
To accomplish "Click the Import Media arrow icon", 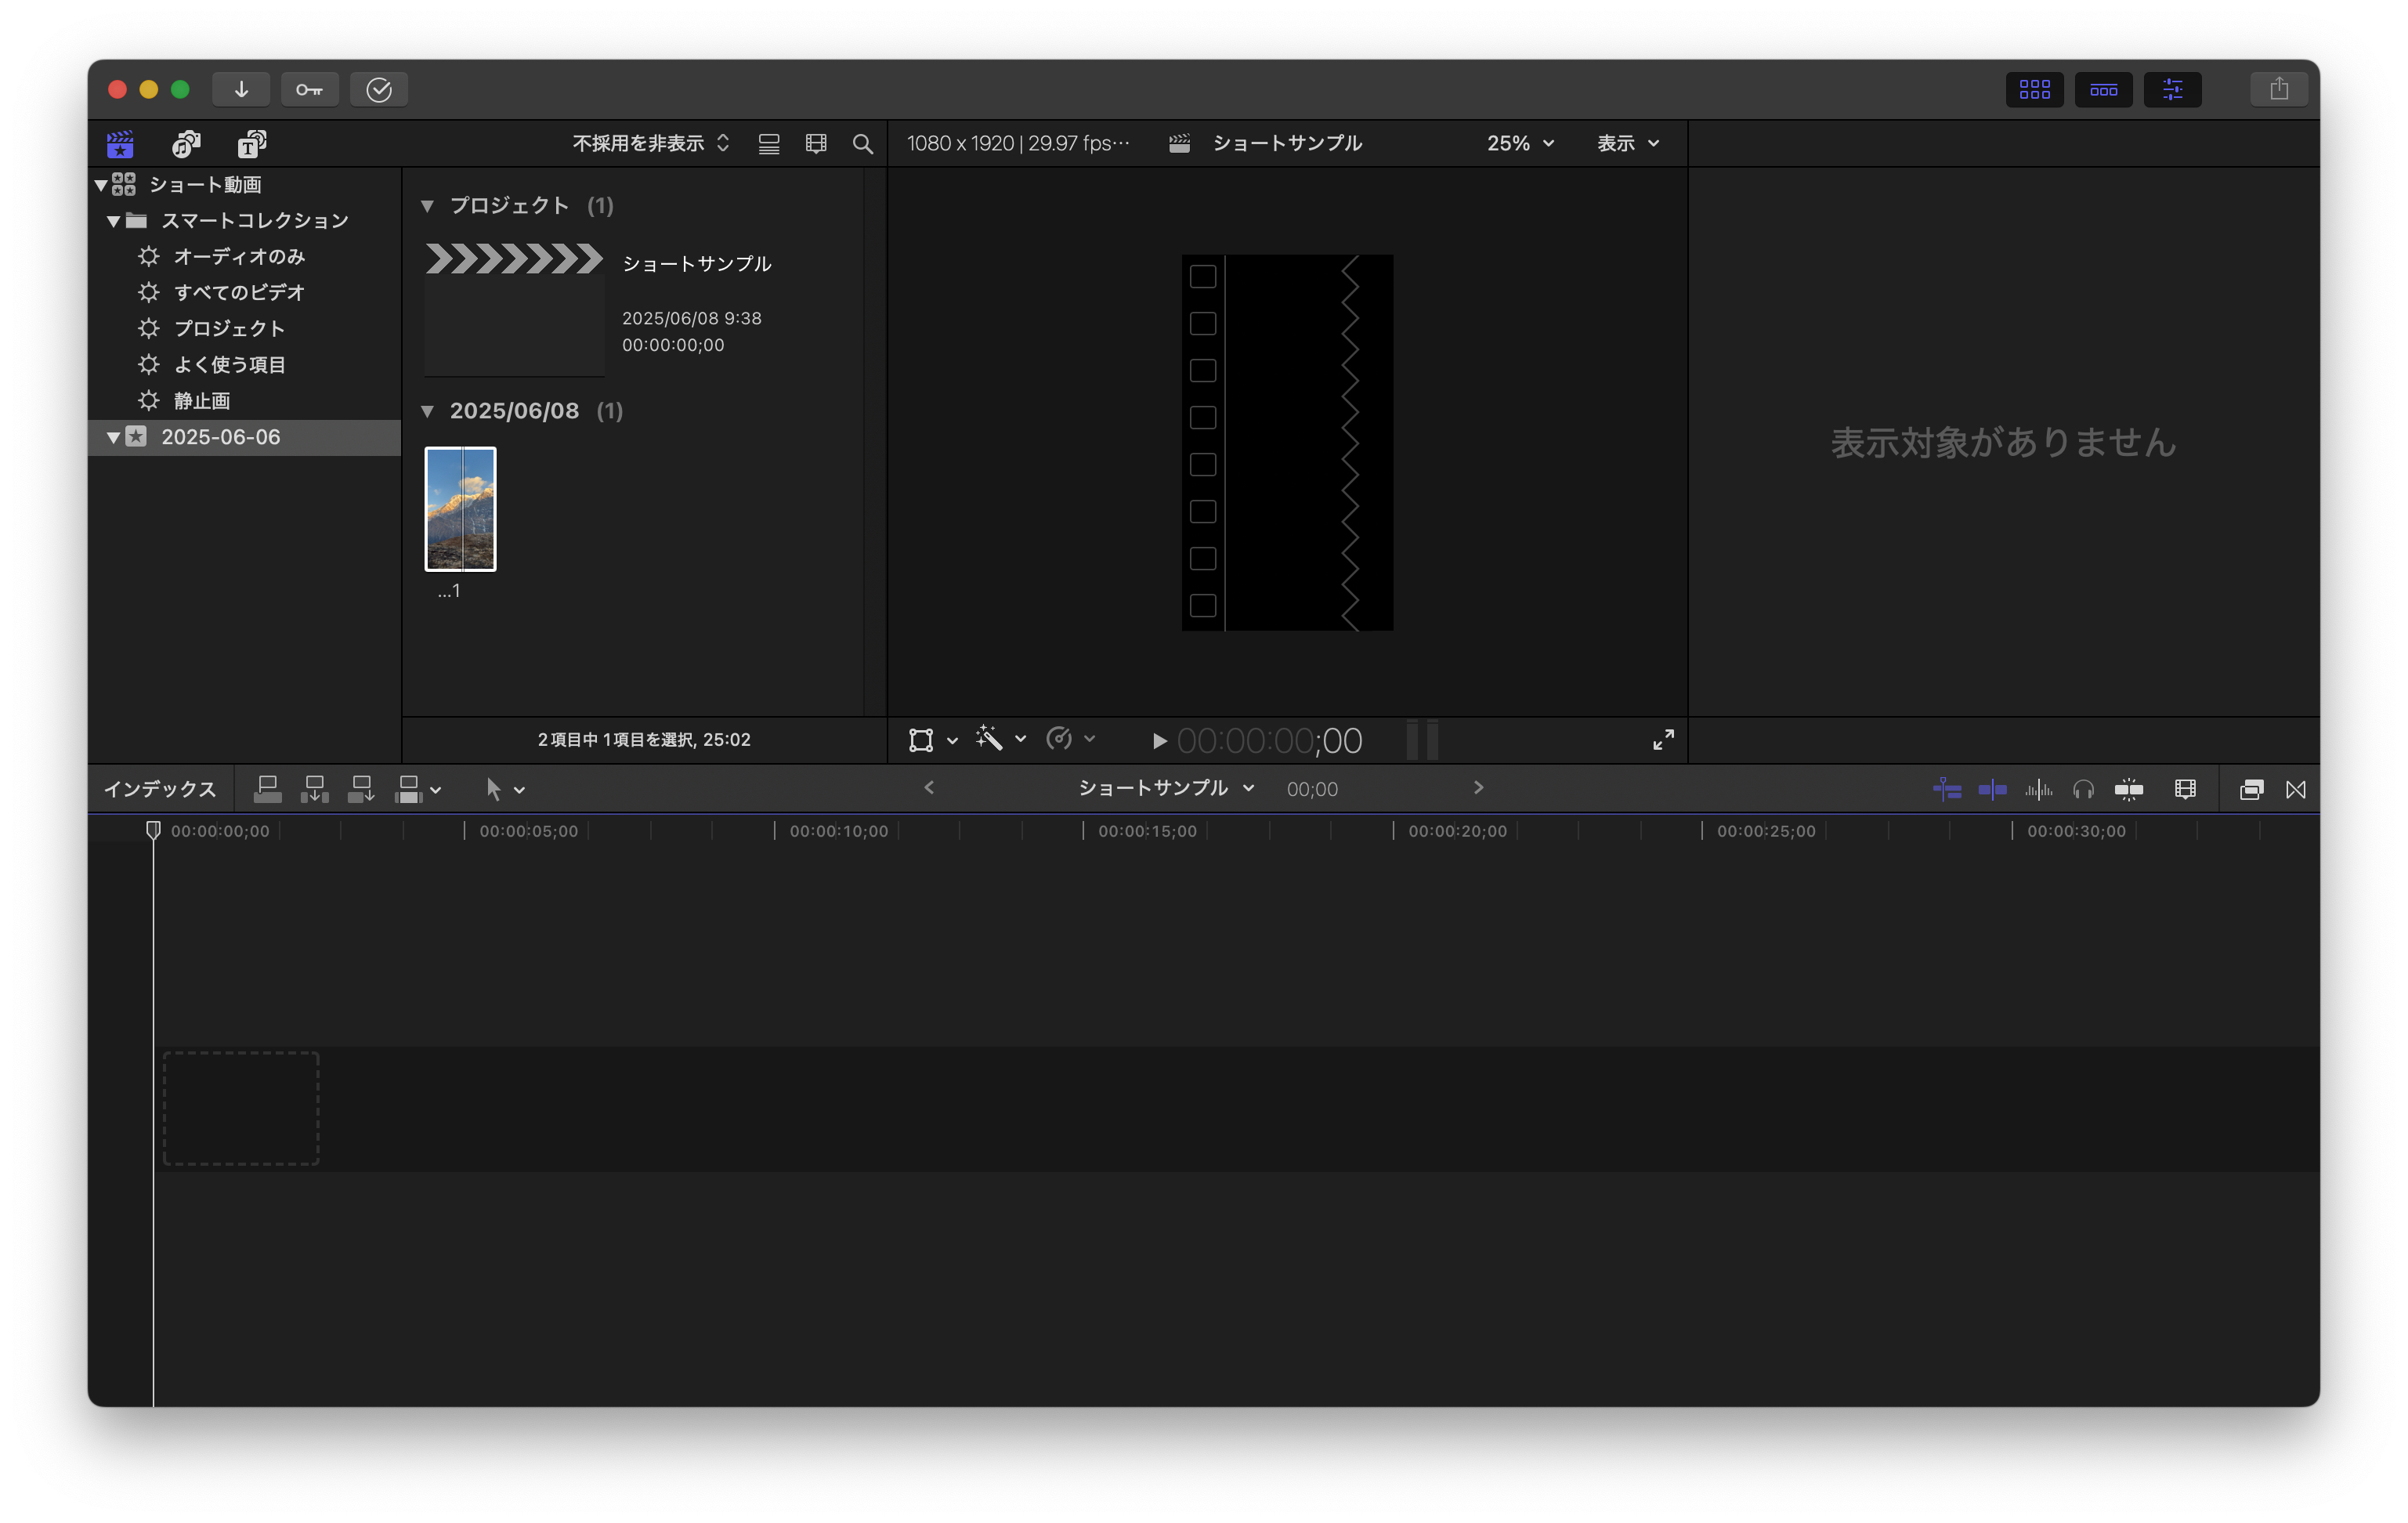I will 241,89.
